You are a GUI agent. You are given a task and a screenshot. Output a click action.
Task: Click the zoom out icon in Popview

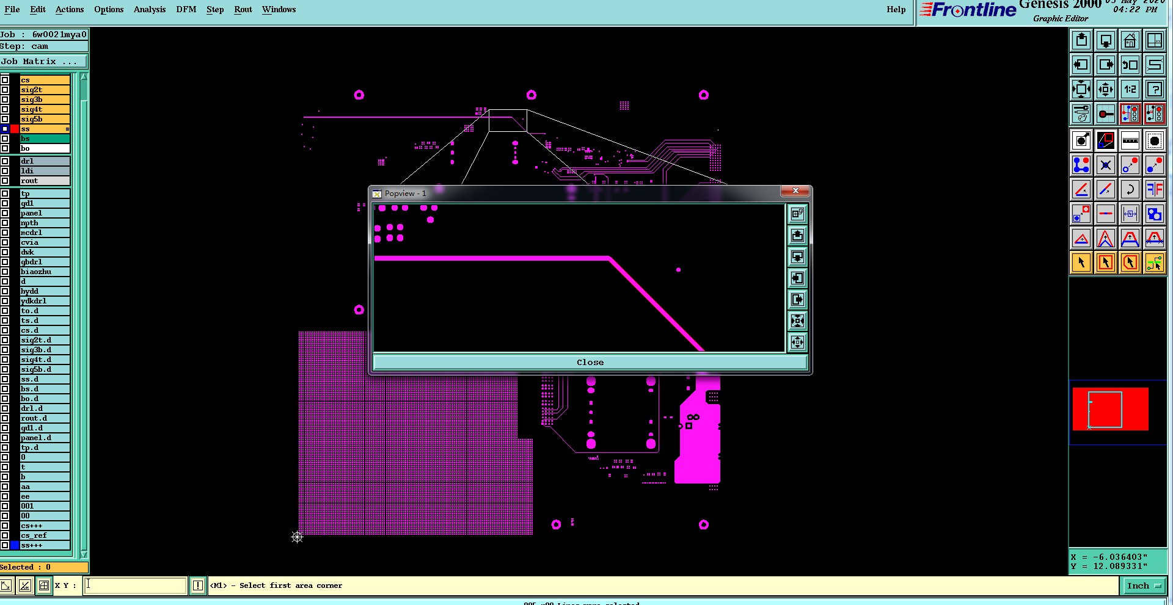click(x=797, y=342)
